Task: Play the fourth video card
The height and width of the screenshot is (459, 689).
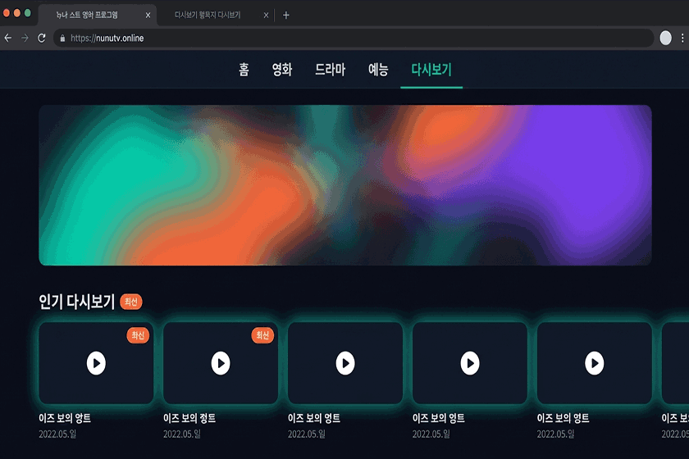Action: (470, 362)
